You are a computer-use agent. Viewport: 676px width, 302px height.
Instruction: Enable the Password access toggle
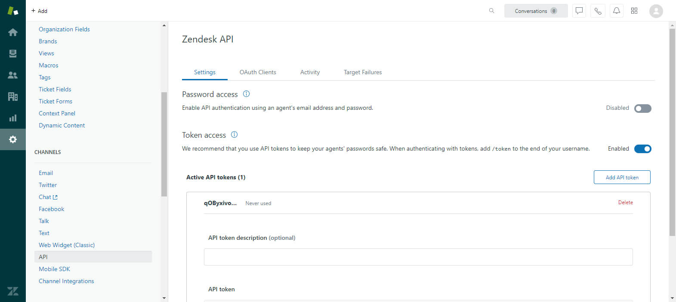(642, 109)
